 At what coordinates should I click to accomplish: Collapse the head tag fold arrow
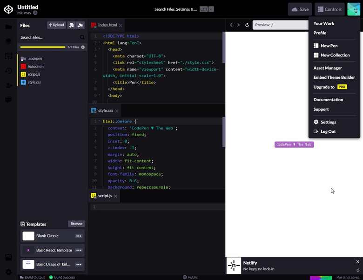pyautogui.click(x=99, y=49)
